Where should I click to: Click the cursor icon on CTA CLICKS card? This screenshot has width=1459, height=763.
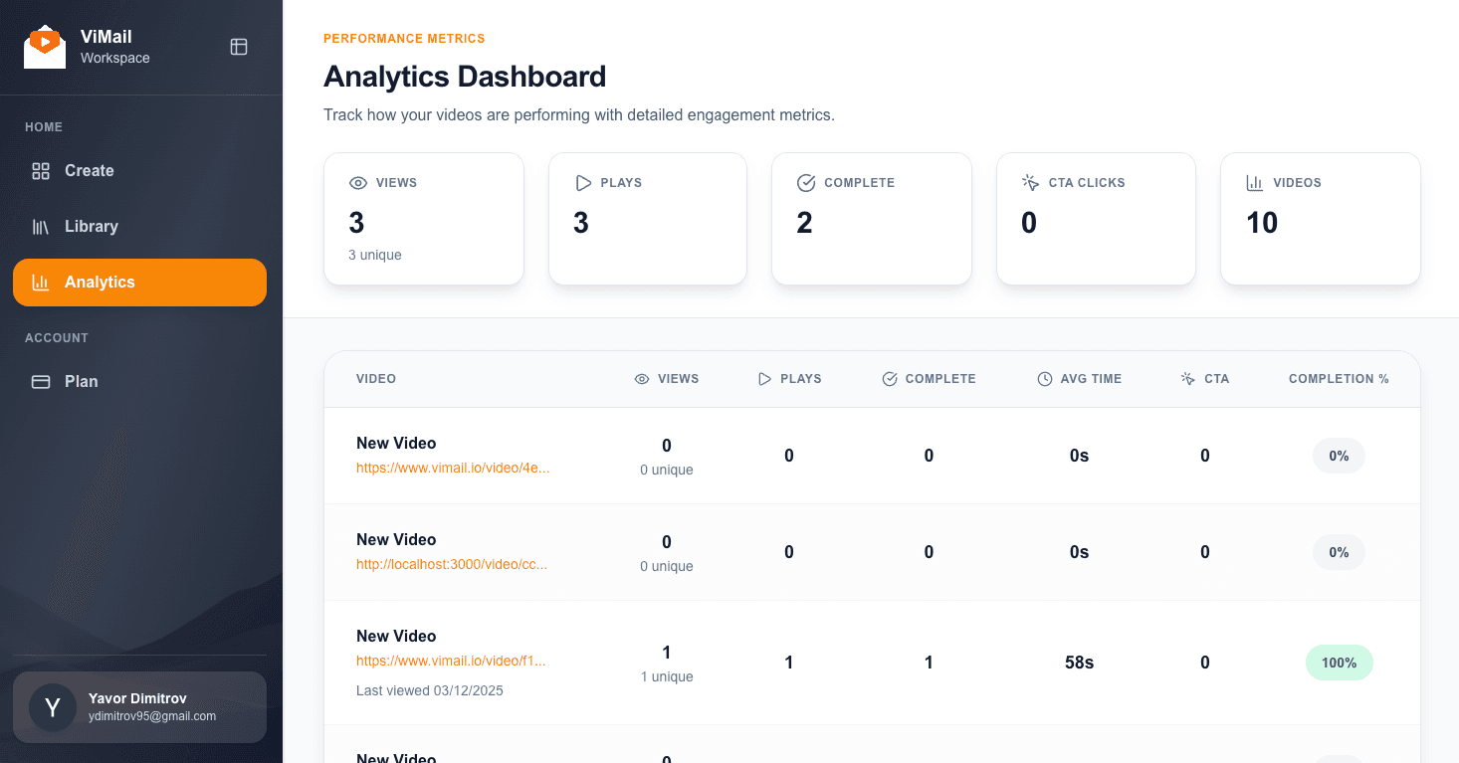pos(1029,182)
